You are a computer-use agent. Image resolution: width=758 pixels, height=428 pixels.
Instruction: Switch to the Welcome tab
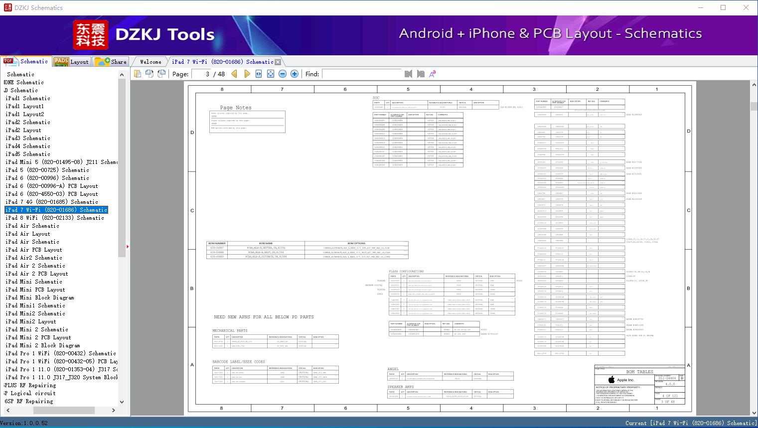151,62
